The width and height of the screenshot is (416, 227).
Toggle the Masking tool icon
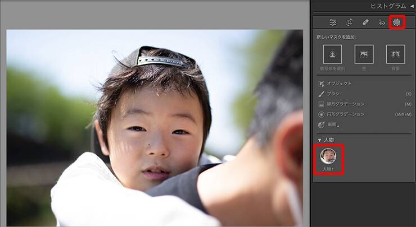pos(397,22)
